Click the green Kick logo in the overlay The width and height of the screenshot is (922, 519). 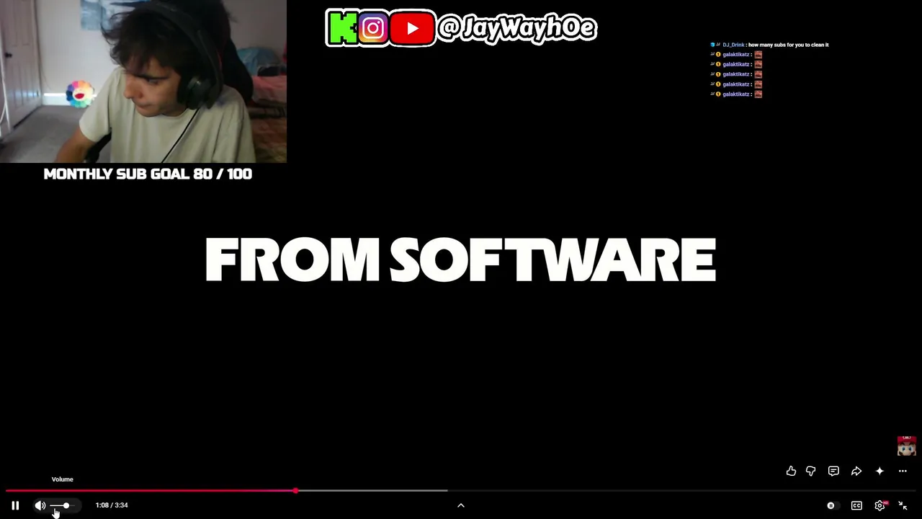[342, 28]
